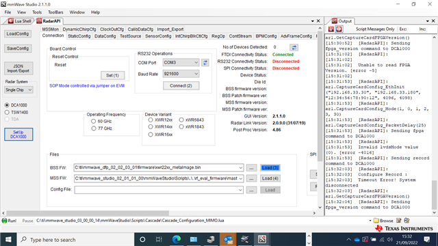Expand the Baud Rate dropdown
Image resolution: width=438 pixels, height=246 pixels.
(181, 74)
